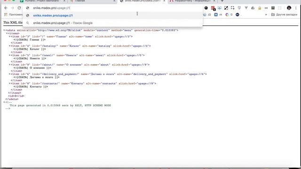Click the yellow lock extension icon

click(260, 8)
